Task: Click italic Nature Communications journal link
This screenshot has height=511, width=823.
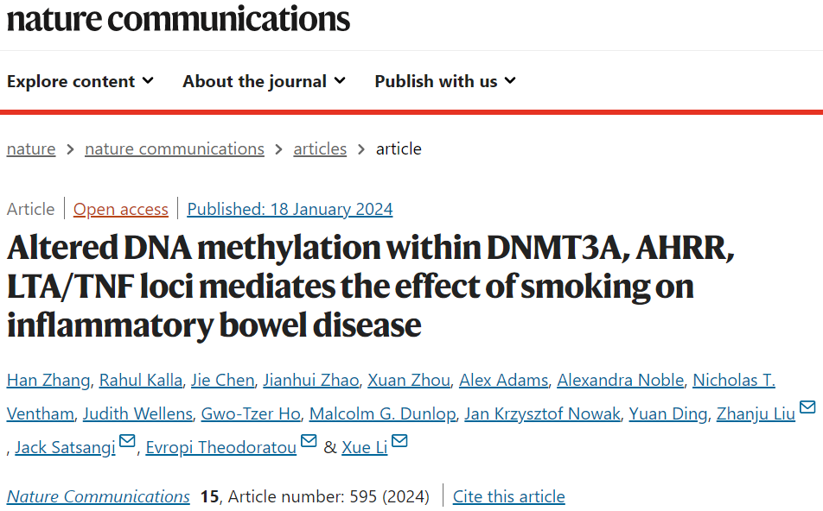Action: coord(99,496)
